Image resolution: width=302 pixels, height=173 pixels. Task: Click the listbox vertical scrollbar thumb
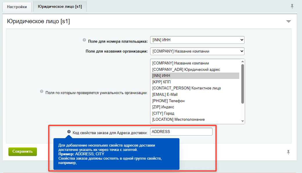242,84
